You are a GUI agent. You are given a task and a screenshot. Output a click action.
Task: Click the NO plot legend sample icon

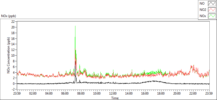point(212,4)
